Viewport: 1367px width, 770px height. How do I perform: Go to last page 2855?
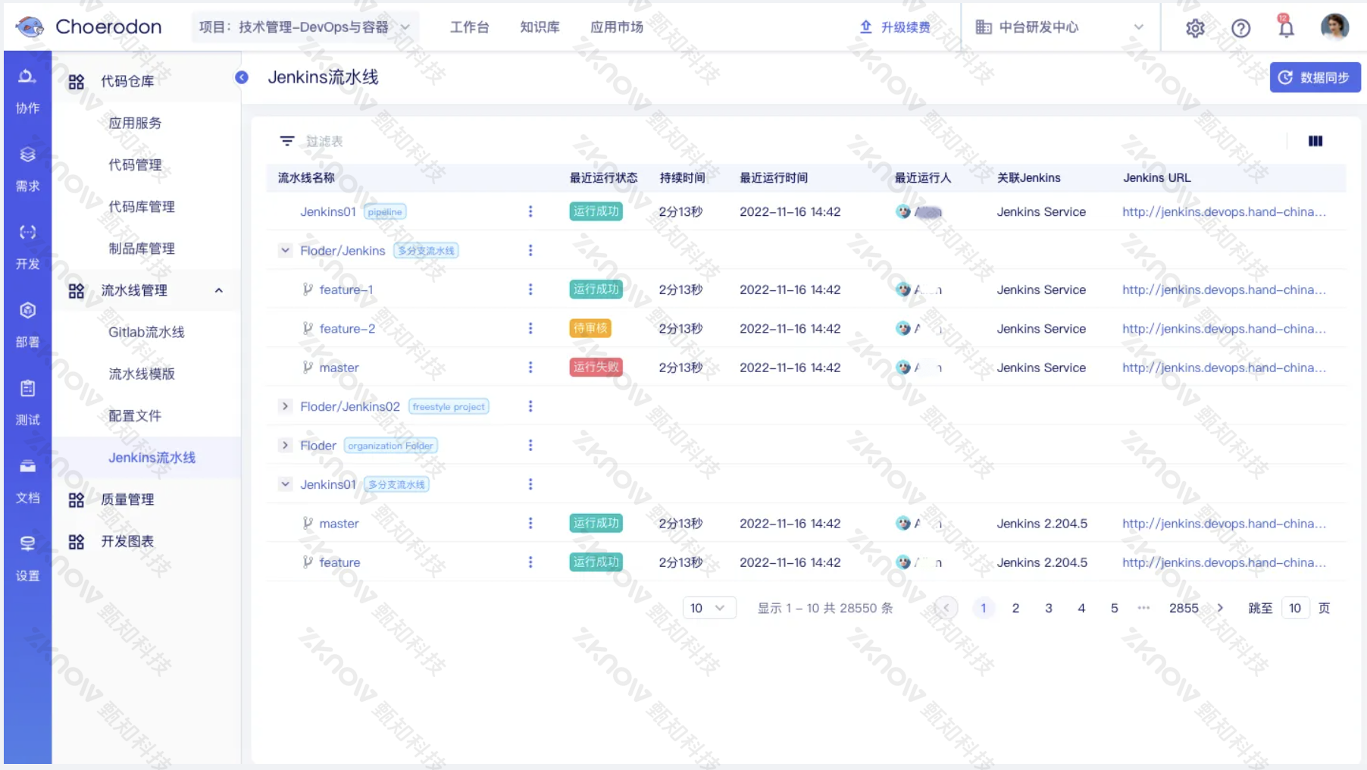1184,608
